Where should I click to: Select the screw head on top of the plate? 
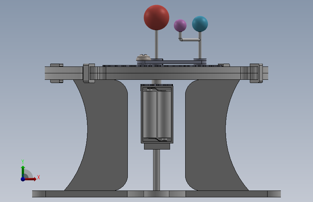point(143,58)
